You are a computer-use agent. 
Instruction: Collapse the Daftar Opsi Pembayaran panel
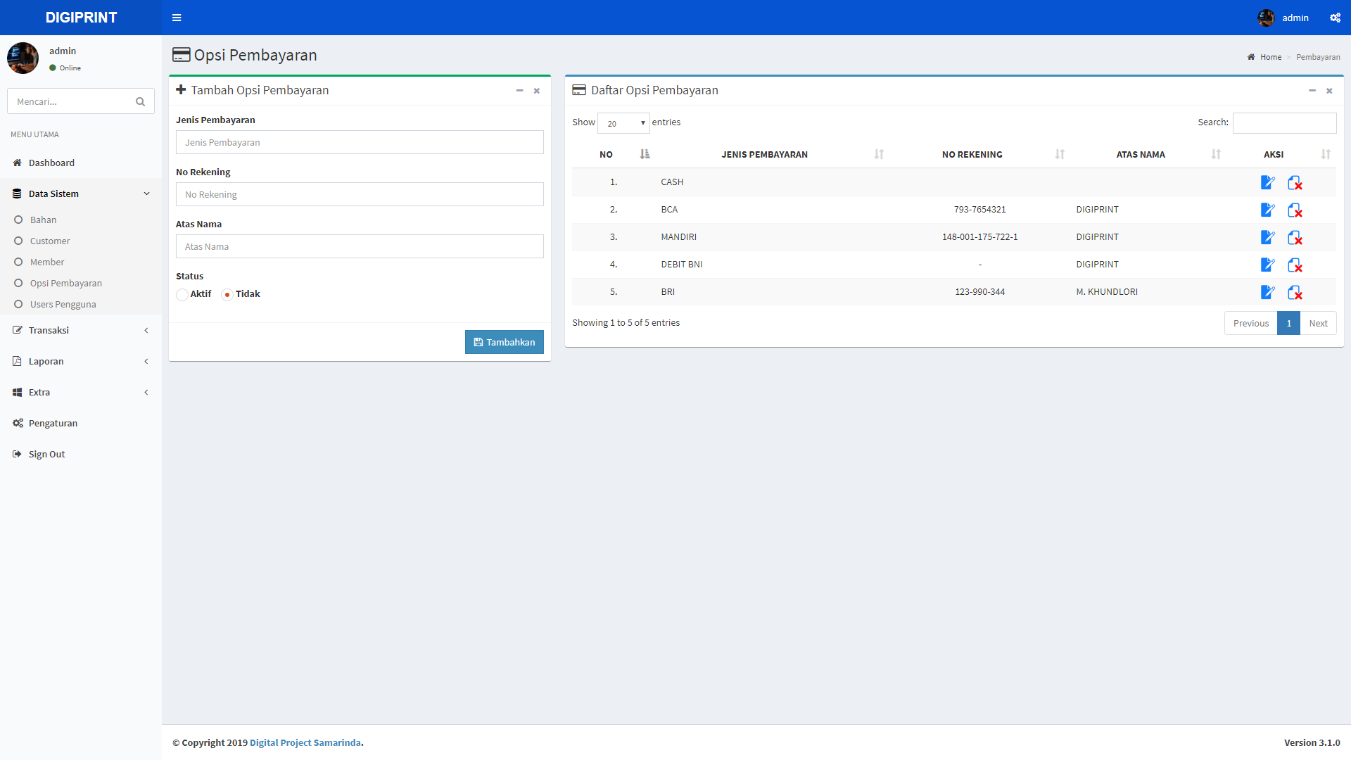[1312, 90]
